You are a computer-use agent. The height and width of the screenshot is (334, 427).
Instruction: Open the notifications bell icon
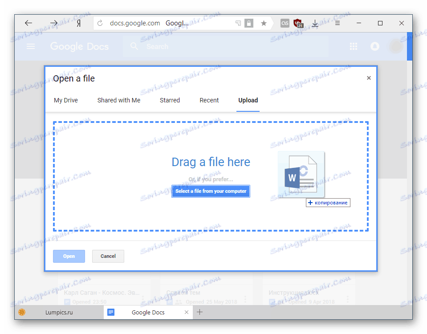pyautogui.click(x=375, y=47)
